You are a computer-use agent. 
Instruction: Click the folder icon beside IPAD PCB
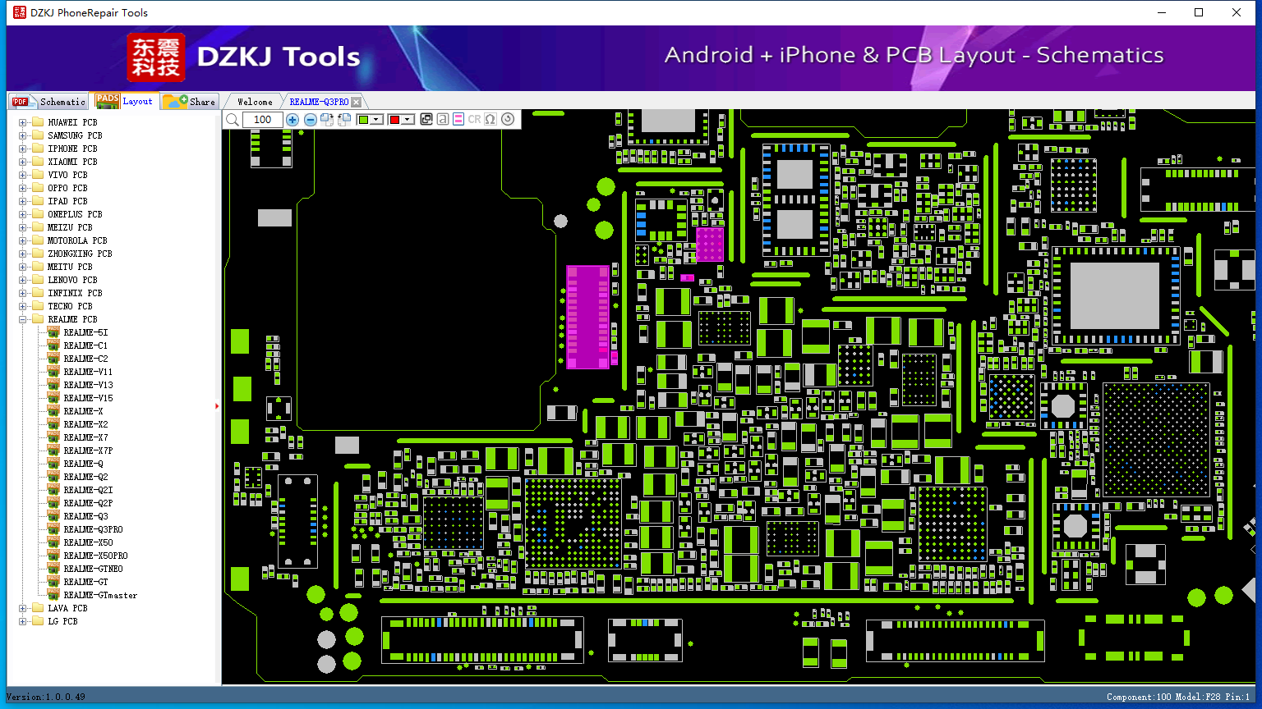tap(37, 201)
